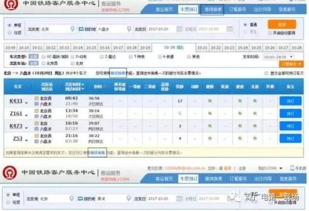Click 出发日 input 2017-10-20 in upper form
This screenshot has width=309, height=211.
[165, 29]
